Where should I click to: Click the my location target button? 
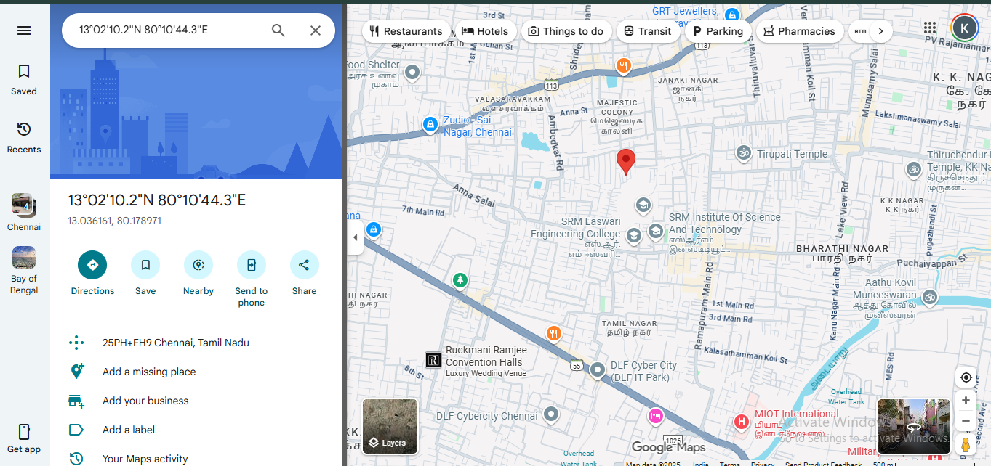click(x=966, y=377)
